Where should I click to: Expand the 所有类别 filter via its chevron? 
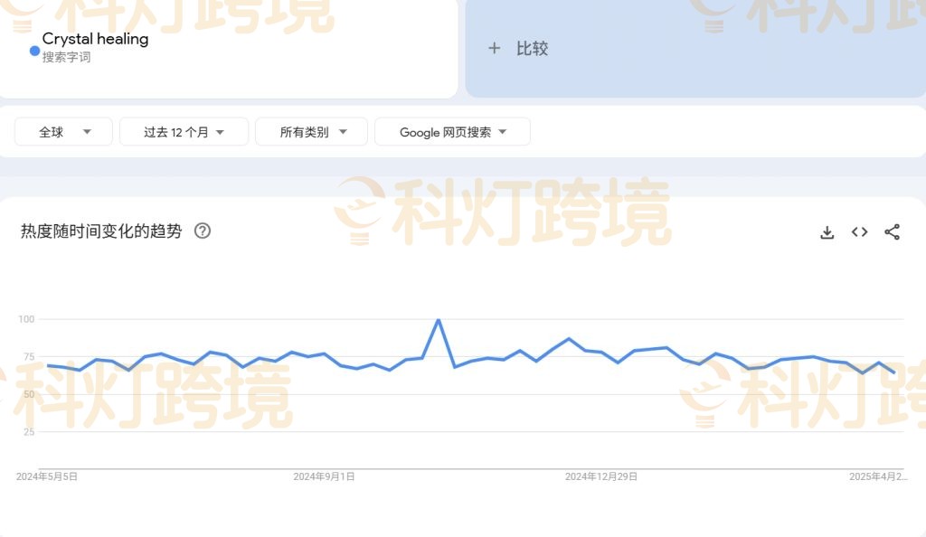click(343, 131)
